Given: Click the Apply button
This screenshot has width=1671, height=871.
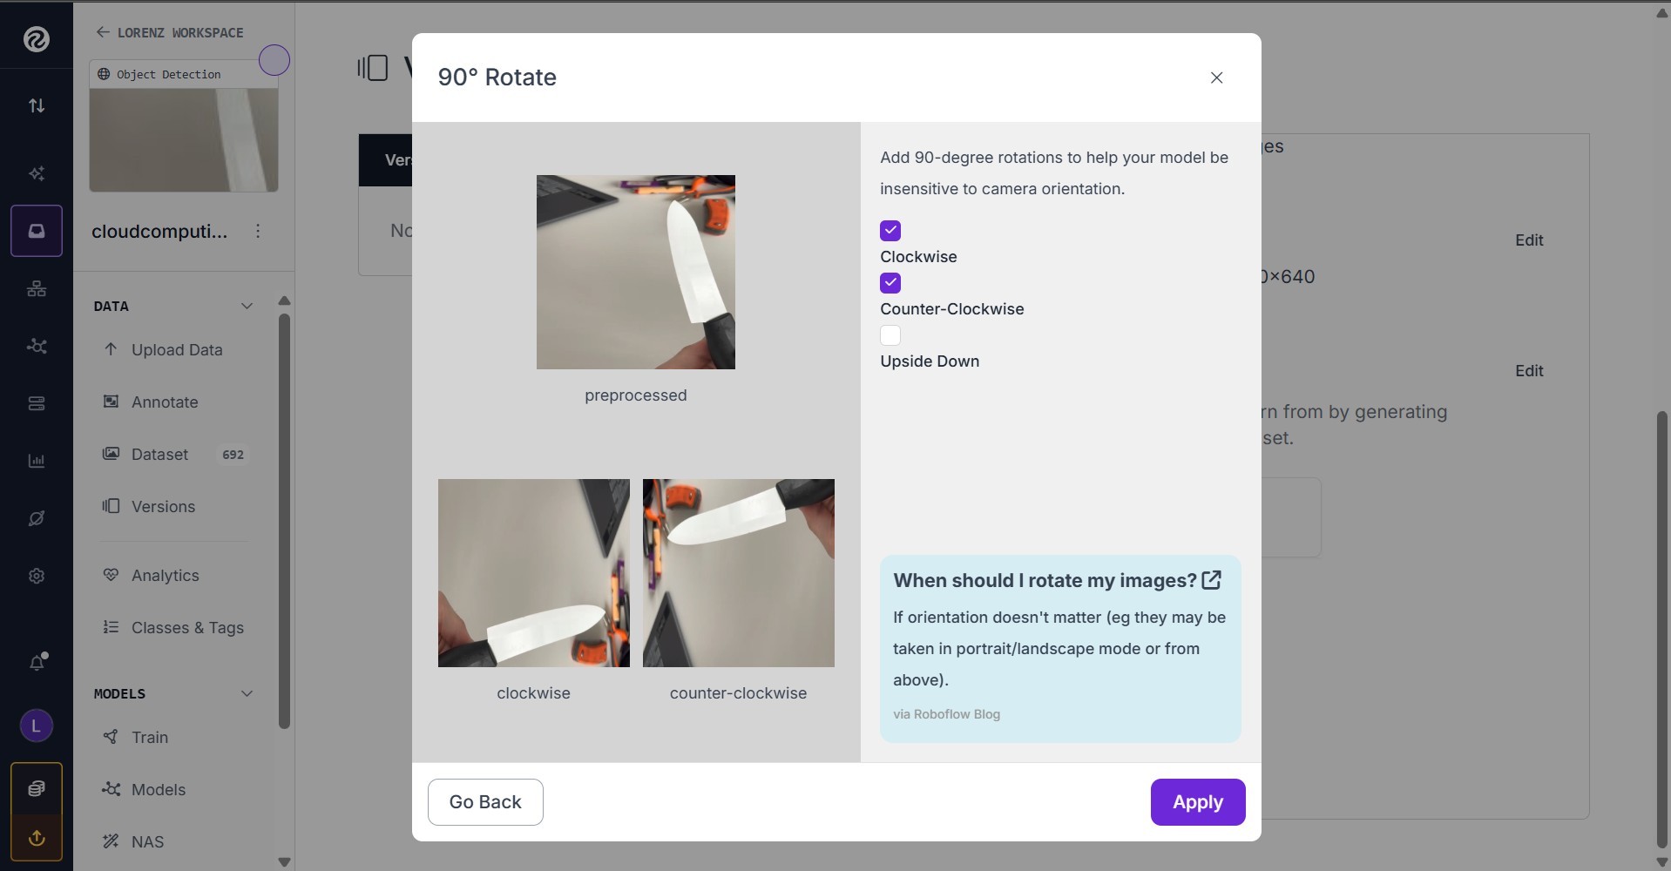Looking at the screenshot, I should coord(1198,802).
